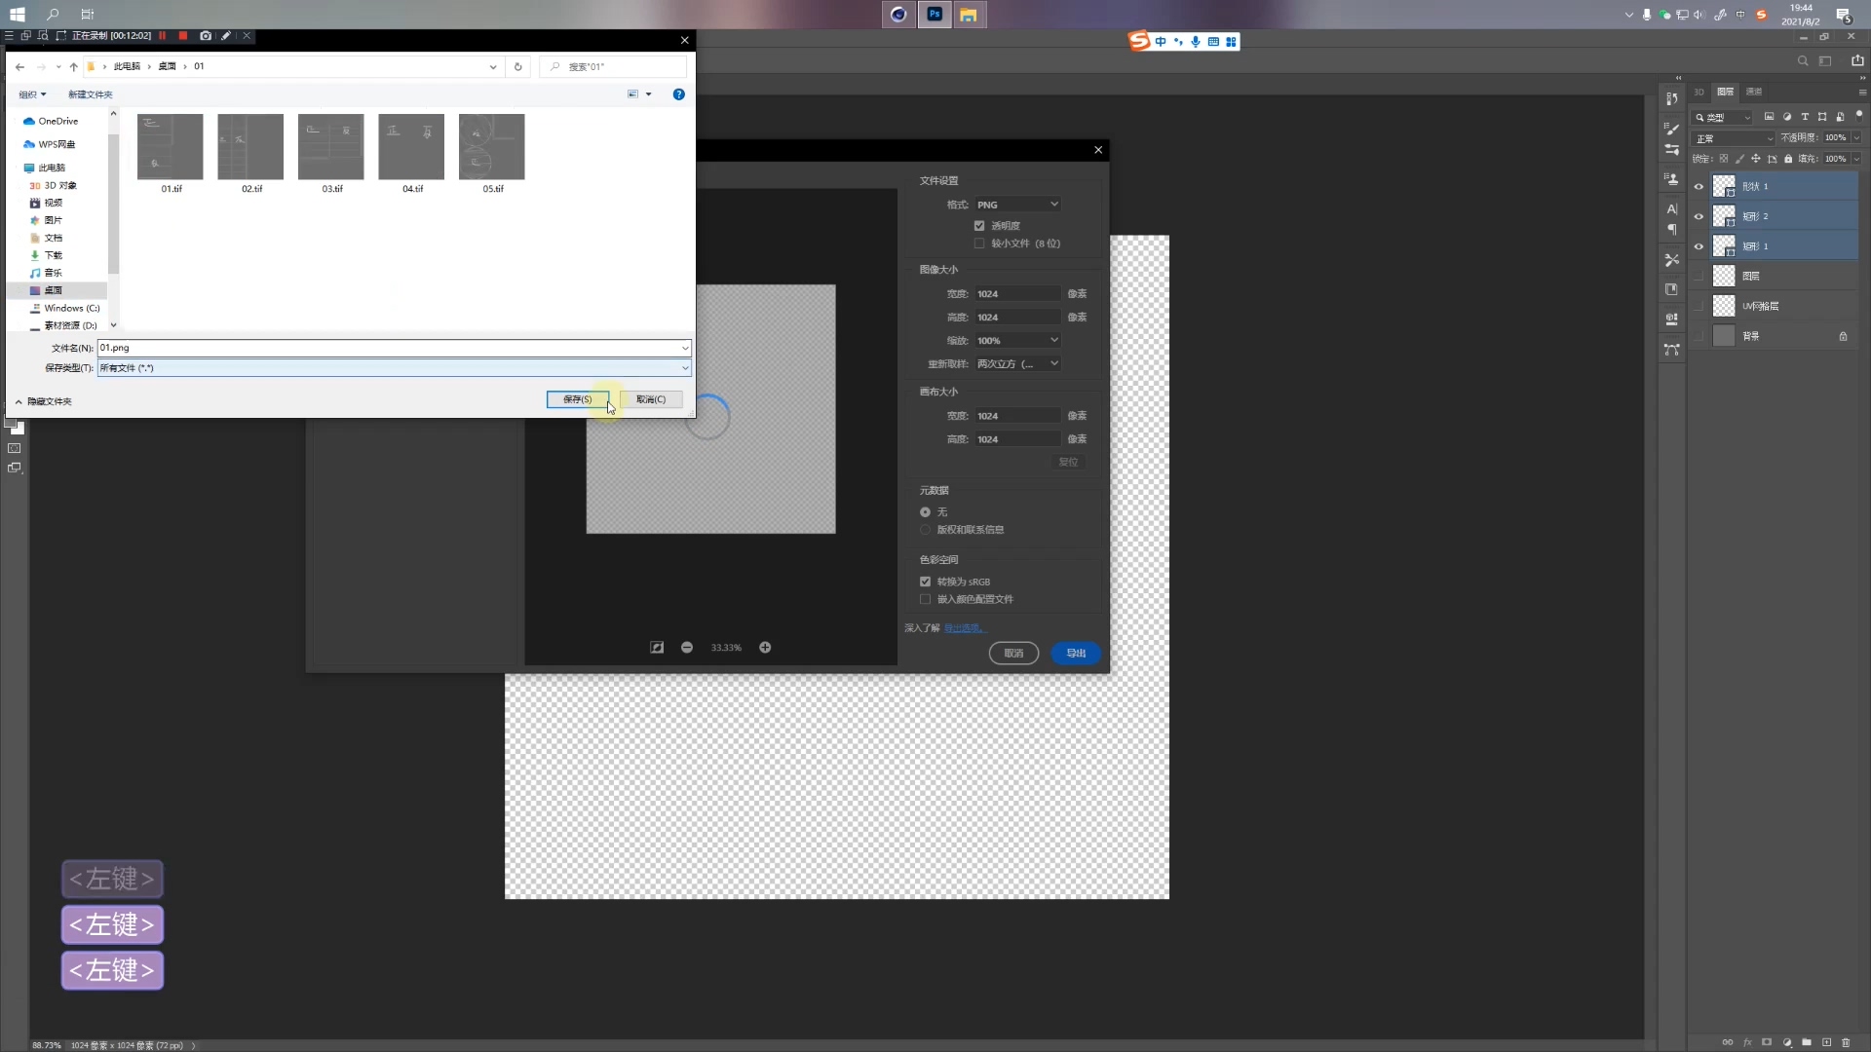
Task: Open the Clone Source panel icon
Action: 1672,179
